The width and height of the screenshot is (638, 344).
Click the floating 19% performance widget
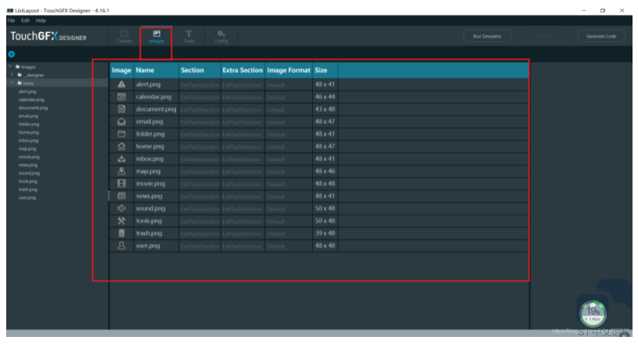click(x=593, y=314)
